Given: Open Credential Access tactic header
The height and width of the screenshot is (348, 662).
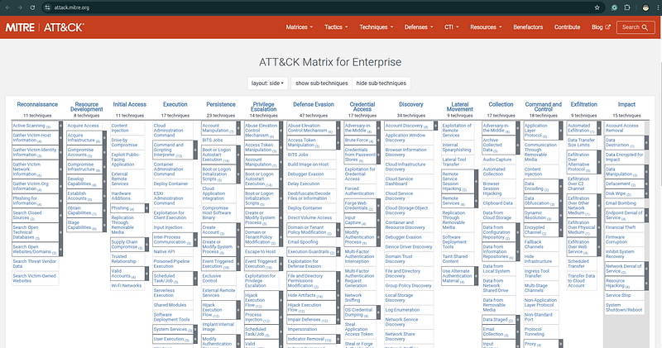Looking at the screenshot, I should (362, 107).
